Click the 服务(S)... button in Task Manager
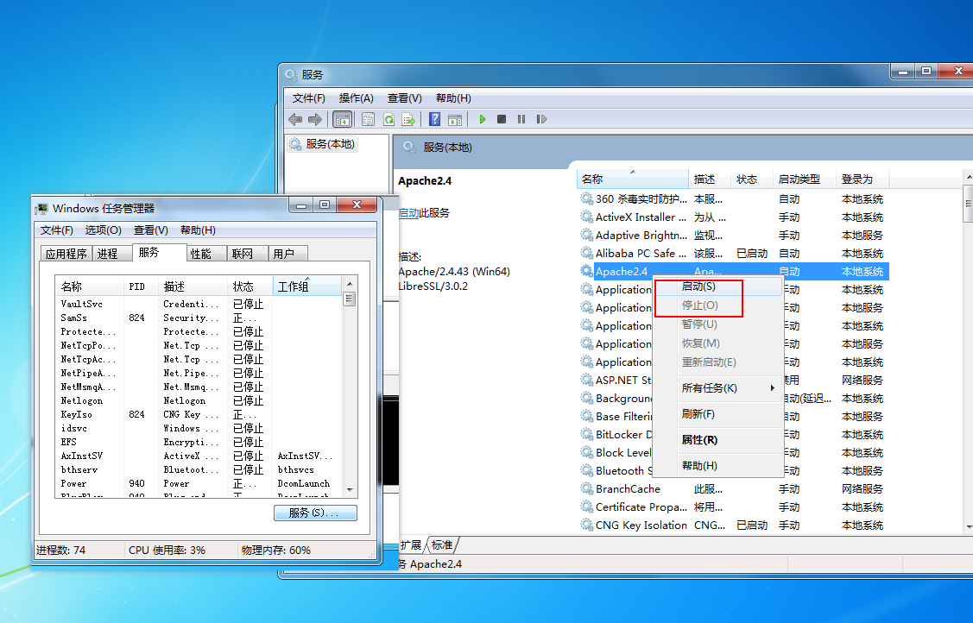The image size is (973, 623). click(315, 513)
